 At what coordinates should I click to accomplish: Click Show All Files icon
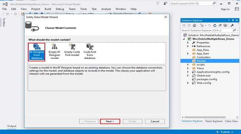click(x=225, y=25)
